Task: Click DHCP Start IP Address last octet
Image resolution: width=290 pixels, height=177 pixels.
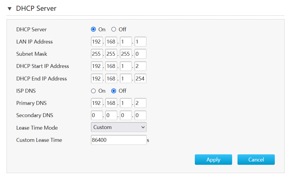Action: pos(140,66)
